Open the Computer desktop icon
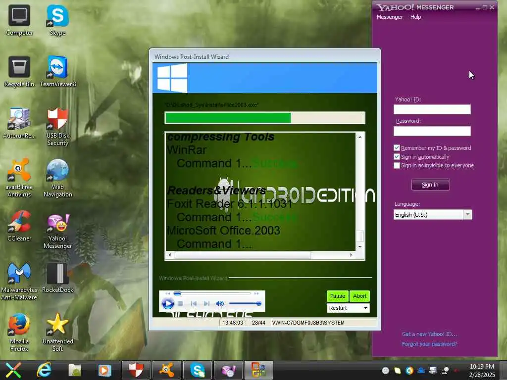Screen dimensions: 507x380 click(x=19, y=19)
